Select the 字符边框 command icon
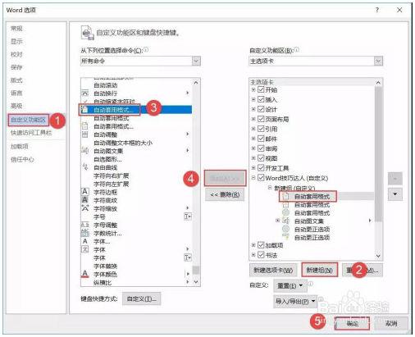 [85, 192]
